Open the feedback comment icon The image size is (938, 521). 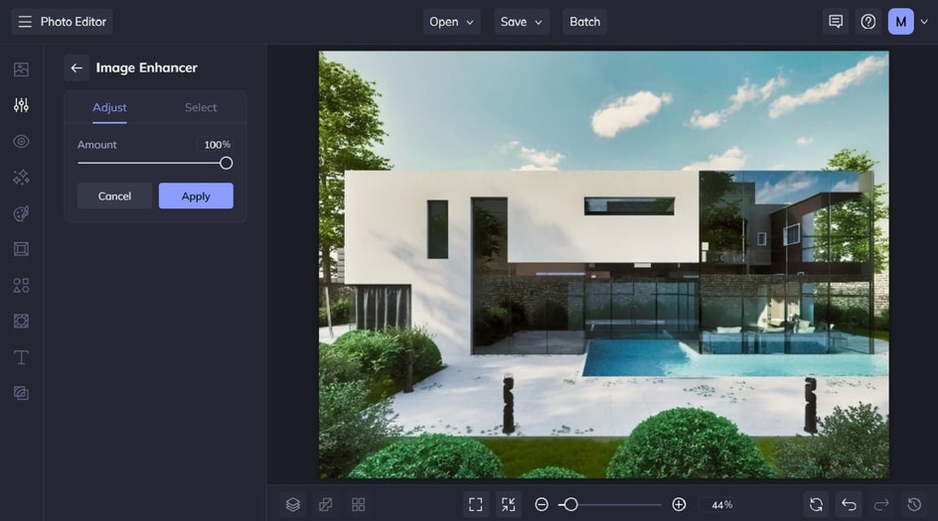(x=836, y=22)
